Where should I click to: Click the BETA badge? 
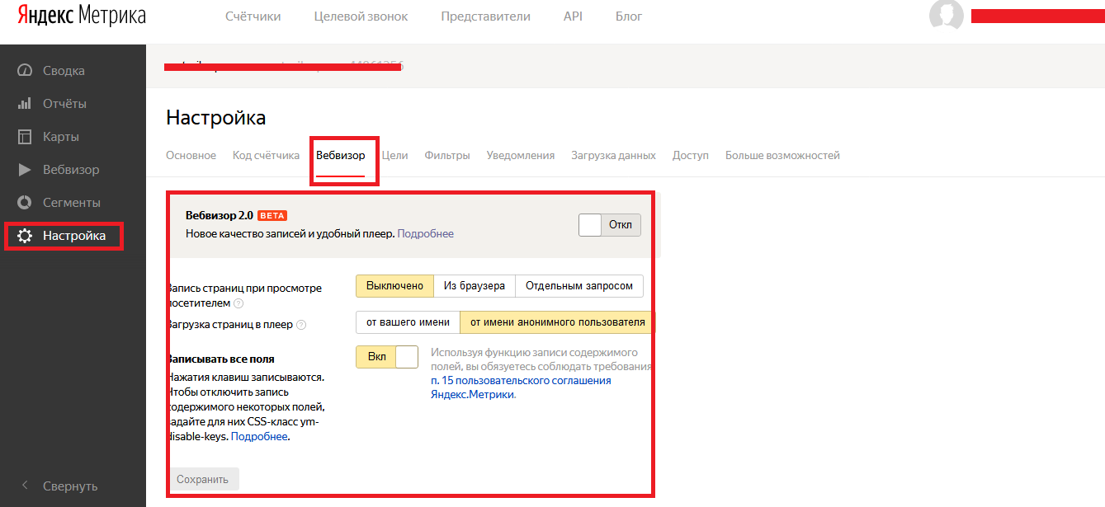coord(272,215)
